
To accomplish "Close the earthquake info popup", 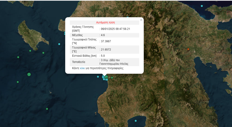I will tap(141, 20).
